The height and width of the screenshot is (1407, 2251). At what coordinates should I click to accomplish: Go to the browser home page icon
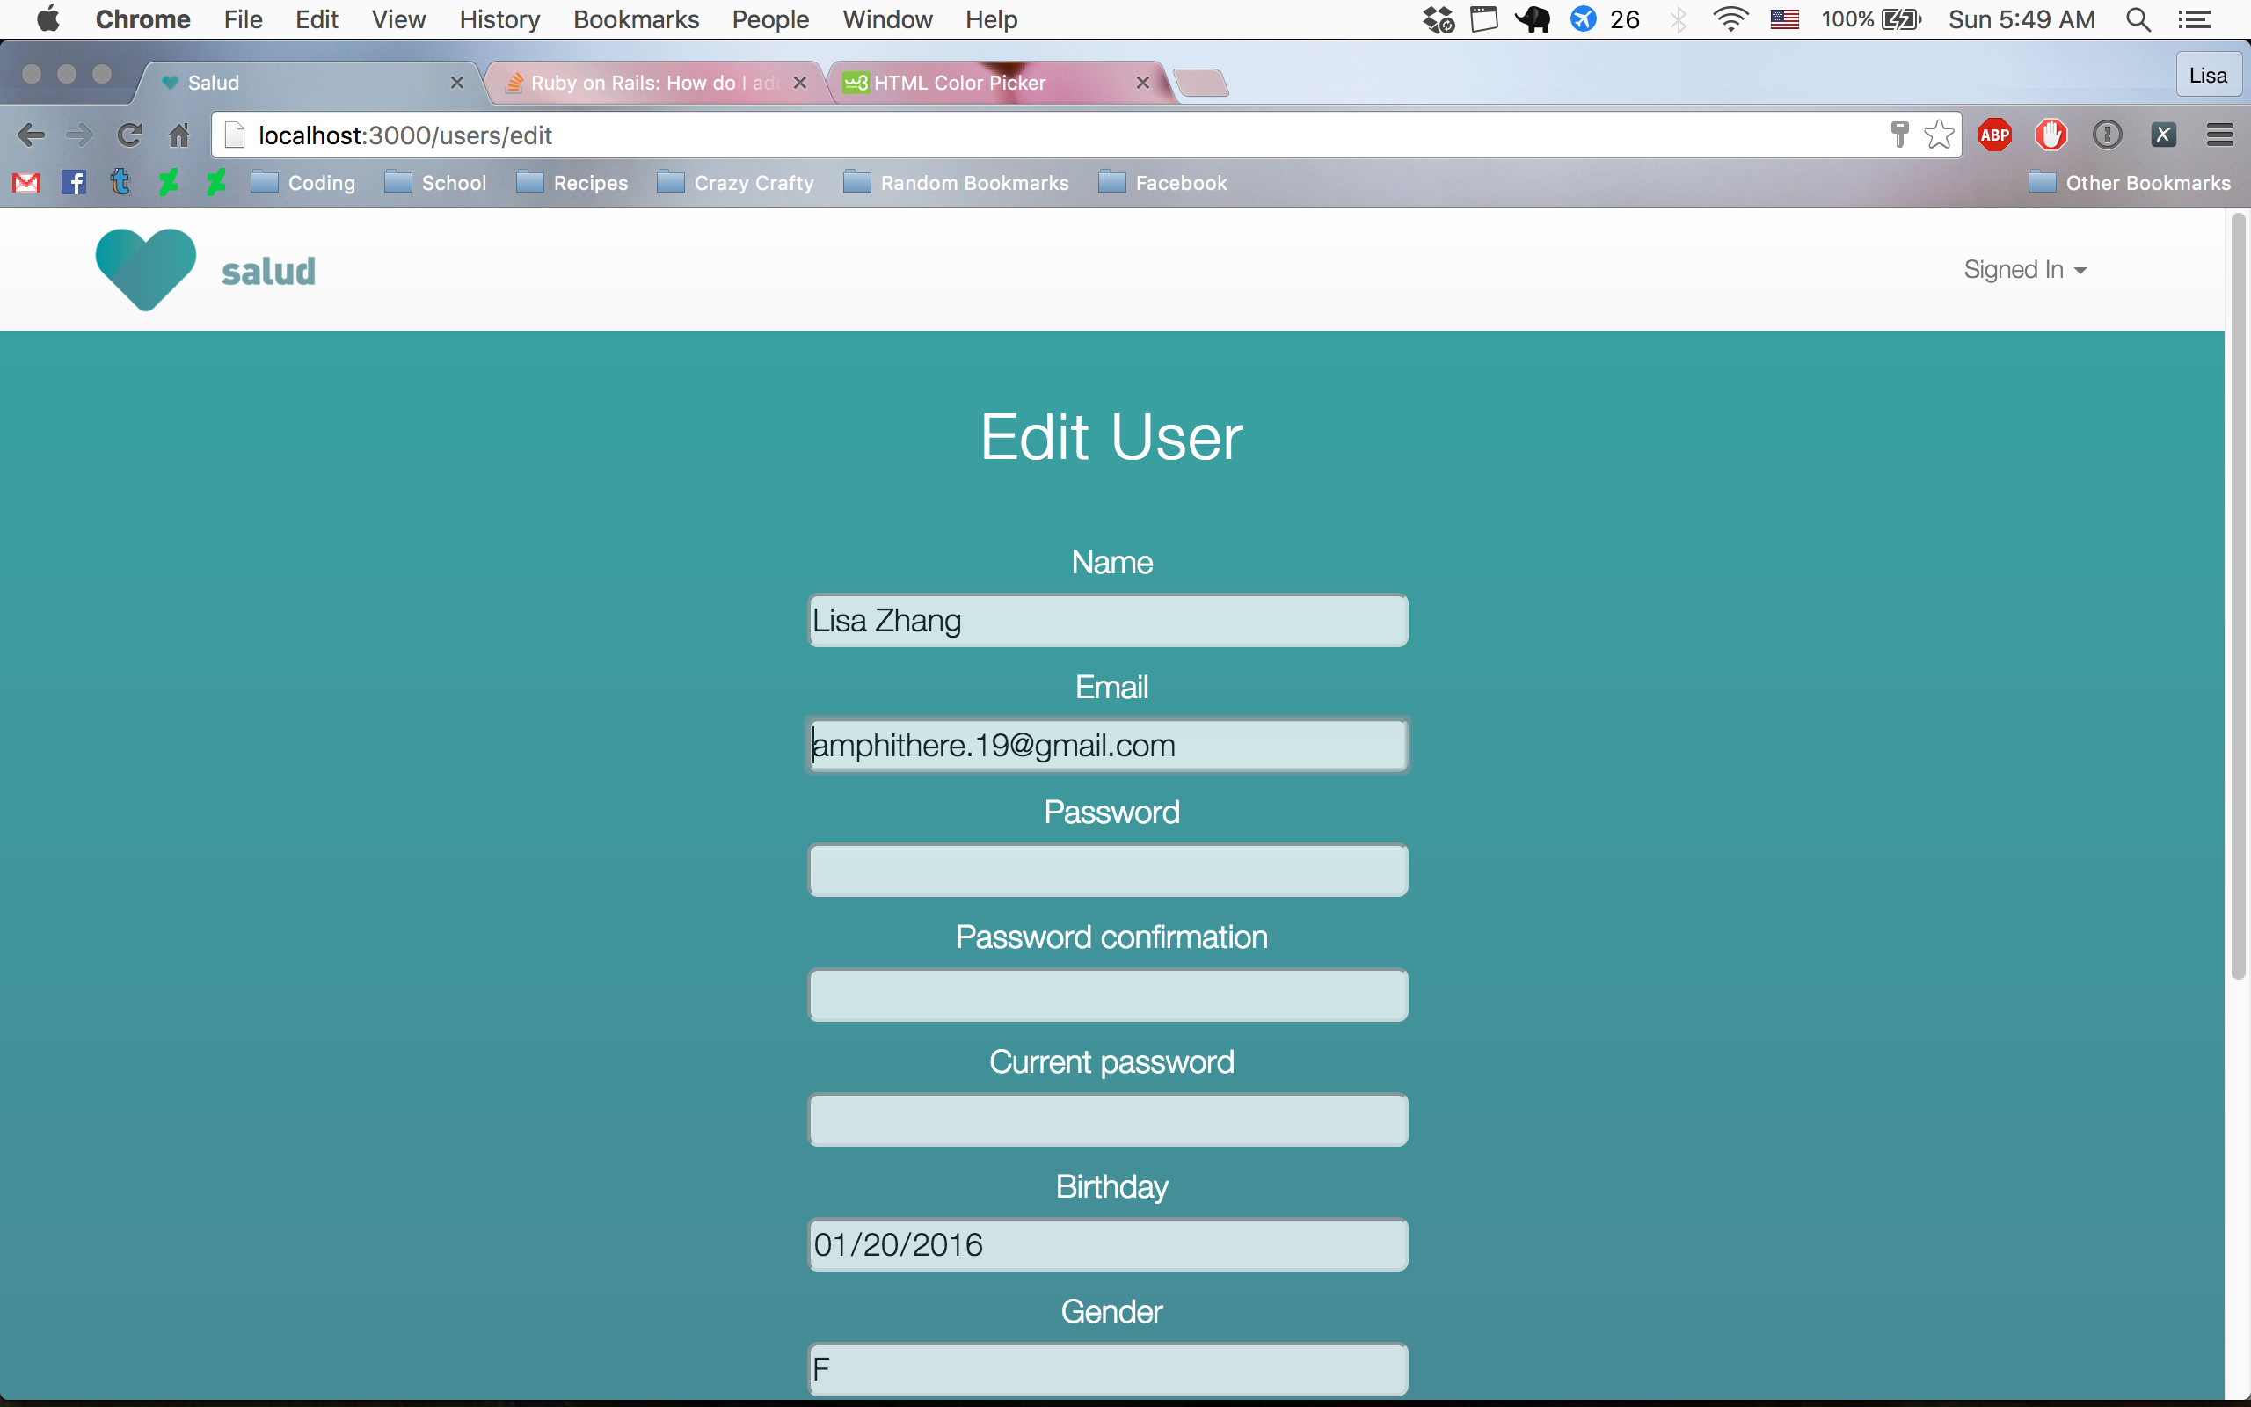click(x=178, y=135)
